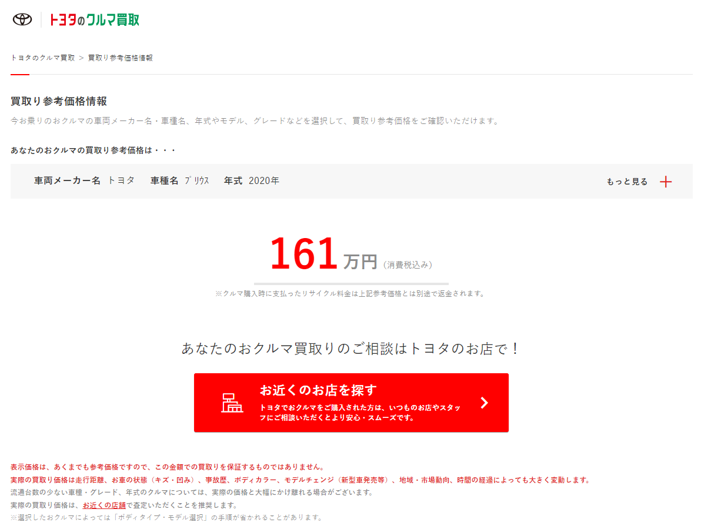This screenshot has height=529, width=701.
Task: Click the あなたのおクルマの買取り参考価格は heading
Action: point(92,150)
